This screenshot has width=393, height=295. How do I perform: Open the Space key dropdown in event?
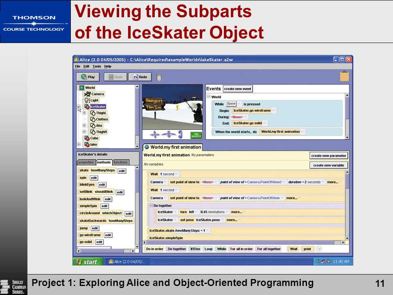point(239,104)
